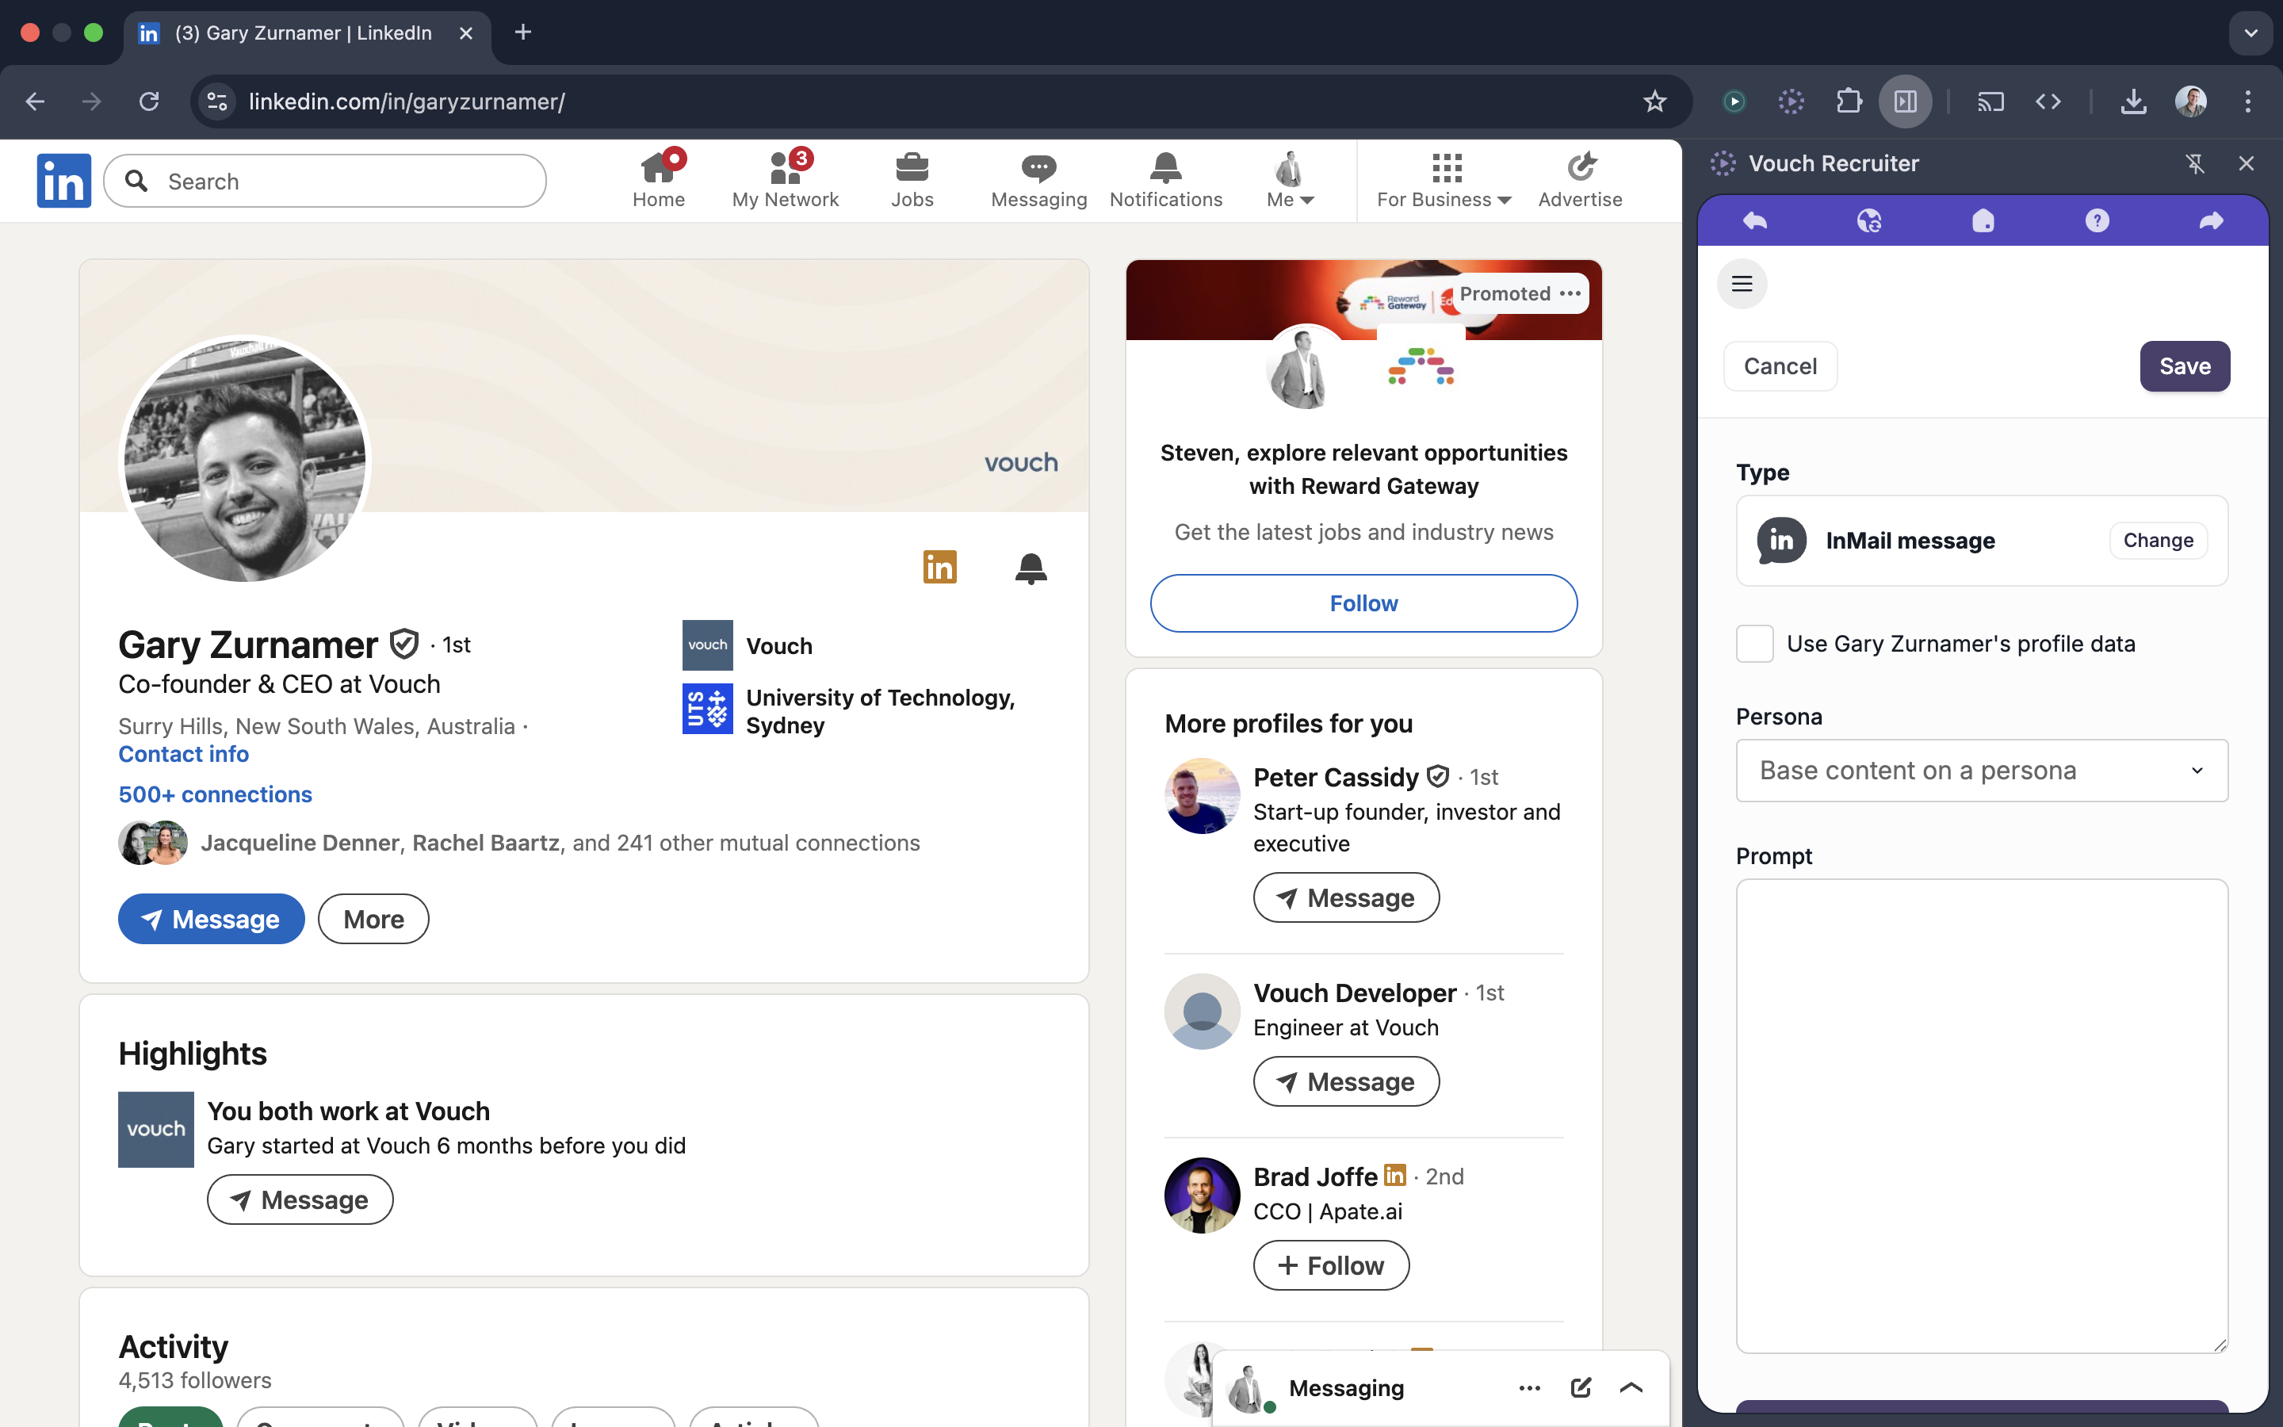Click the Save button in Vouch Recruiter
This screenshot has width=2283, height=1427.
2185,366
